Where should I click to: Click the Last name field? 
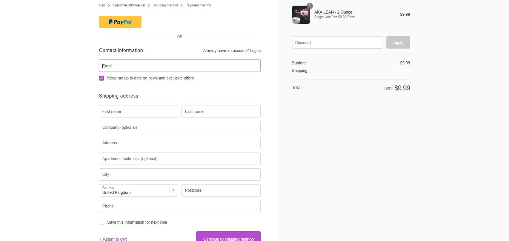pos(221,111)
